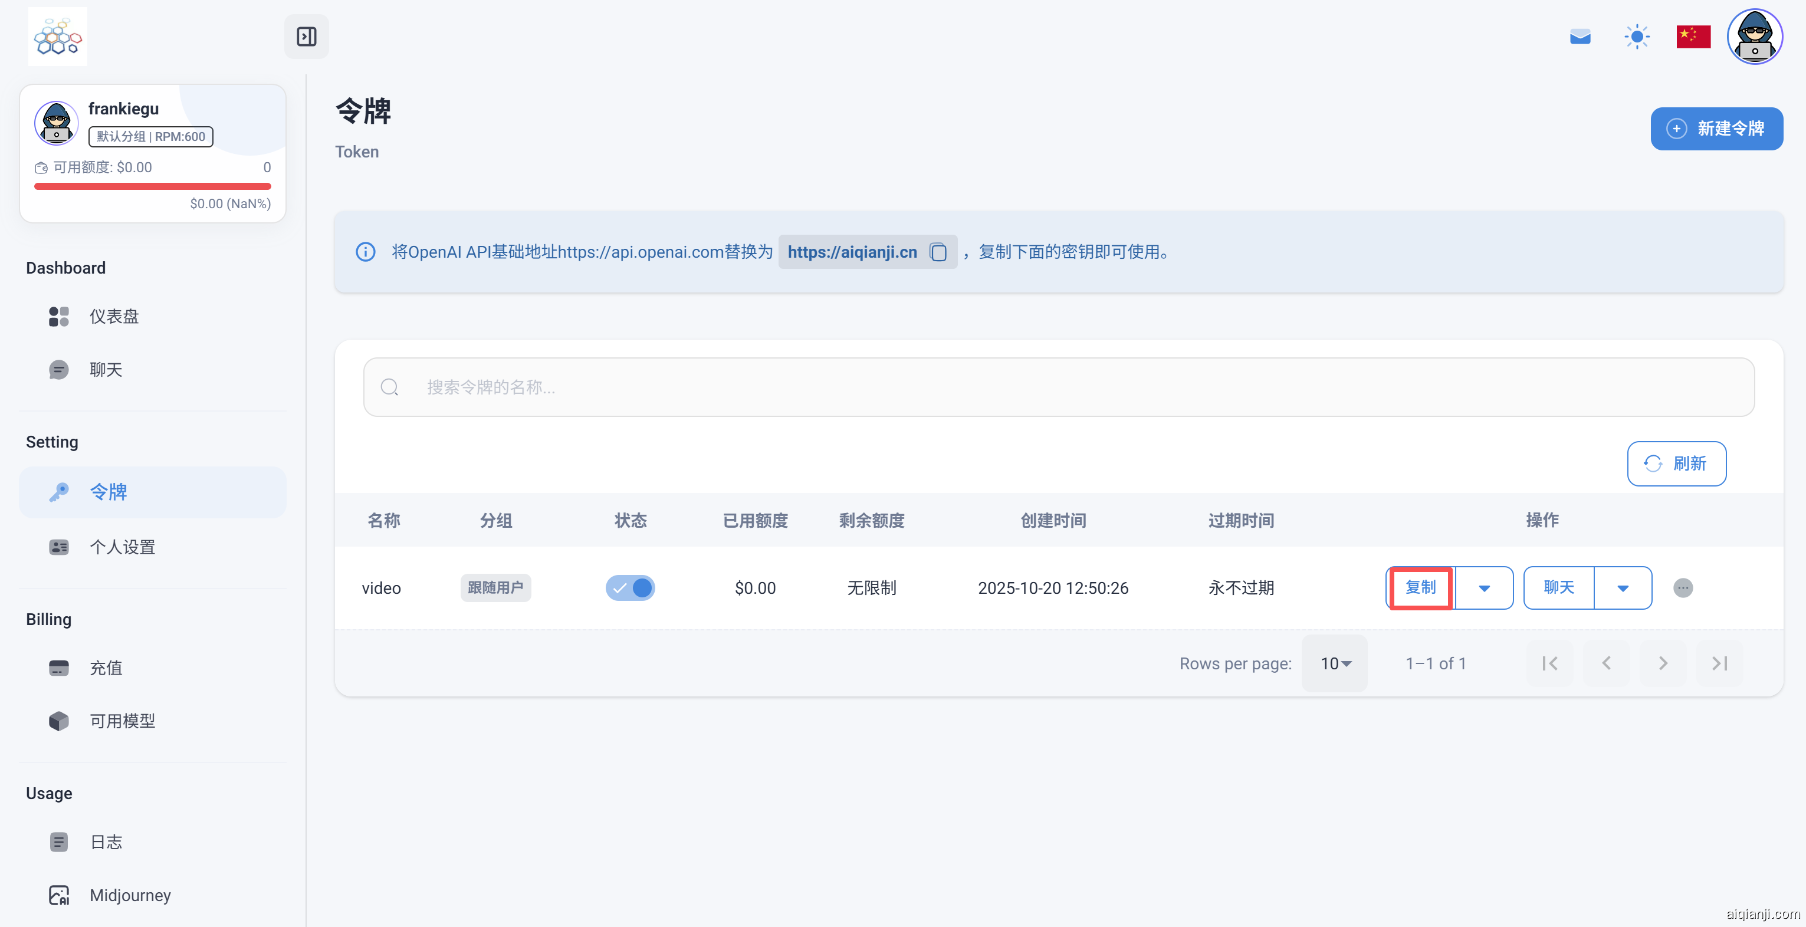Click the hexagon site logo top left
The image size is (1806, 927).
coord(57,36)
